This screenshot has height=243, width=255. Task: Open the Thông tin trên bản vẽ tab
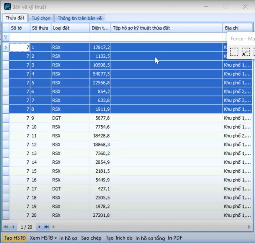[x=80, y=18]
